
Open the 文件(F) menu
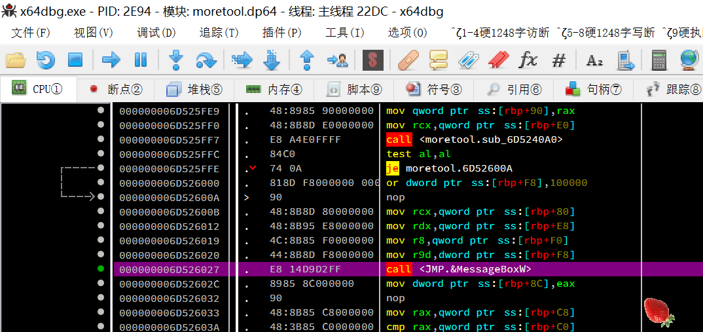(31, 33)
